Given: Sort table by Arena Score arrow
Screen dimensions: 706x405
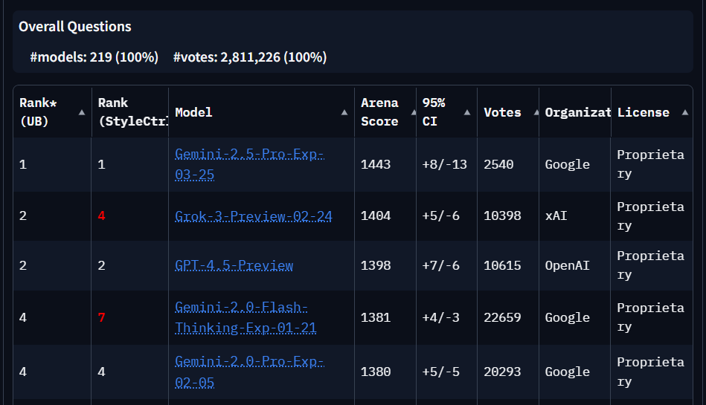Looking at the screenshot, I should coord(405,112).
